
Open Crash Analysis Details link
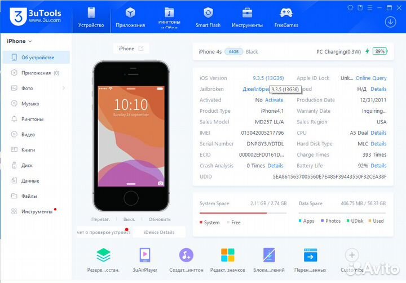coord(276,166)
